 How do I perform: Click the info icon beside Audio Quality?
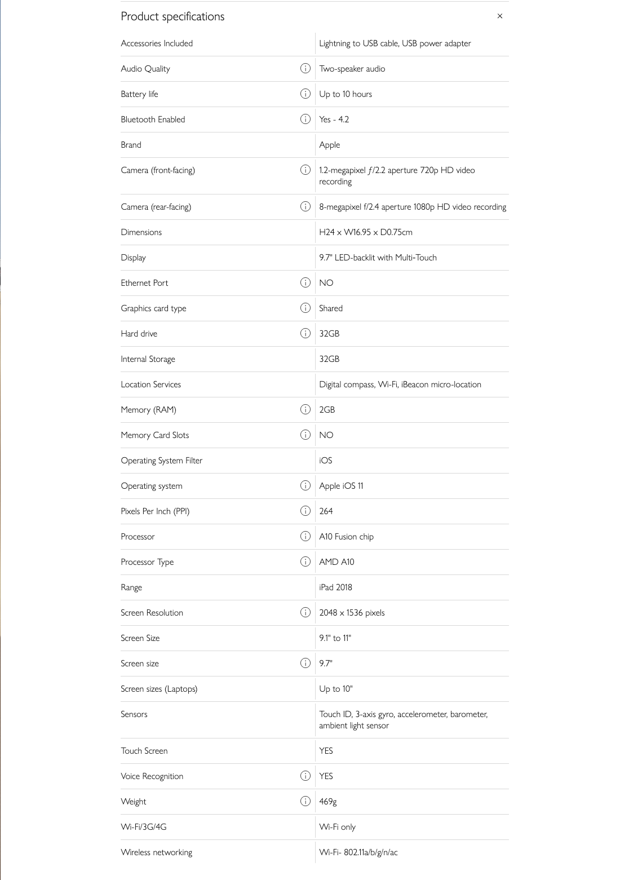[305, 69]
